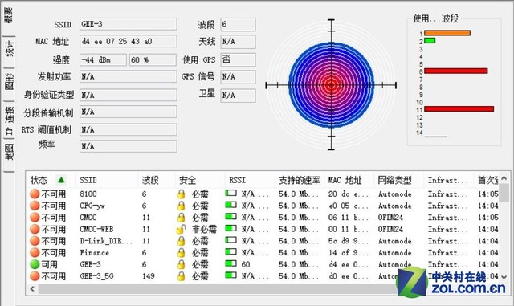Click the orange status icon for CFG-yw

pyautogui.click(x=35, y=206)
